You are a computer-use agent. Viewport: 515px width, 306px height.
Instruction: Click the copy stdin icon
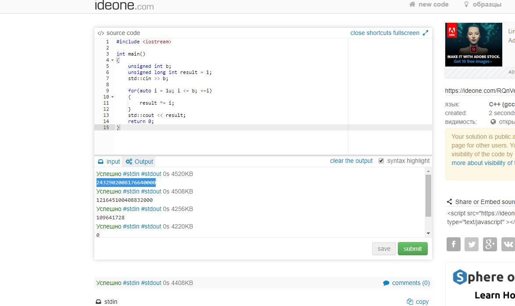(410, 302)
